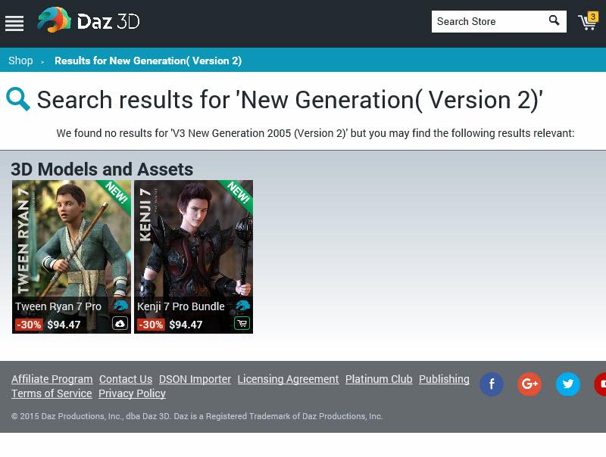Open the Twitter social icon
Viewport: 606px width, 457px height.
pos(567,384)
